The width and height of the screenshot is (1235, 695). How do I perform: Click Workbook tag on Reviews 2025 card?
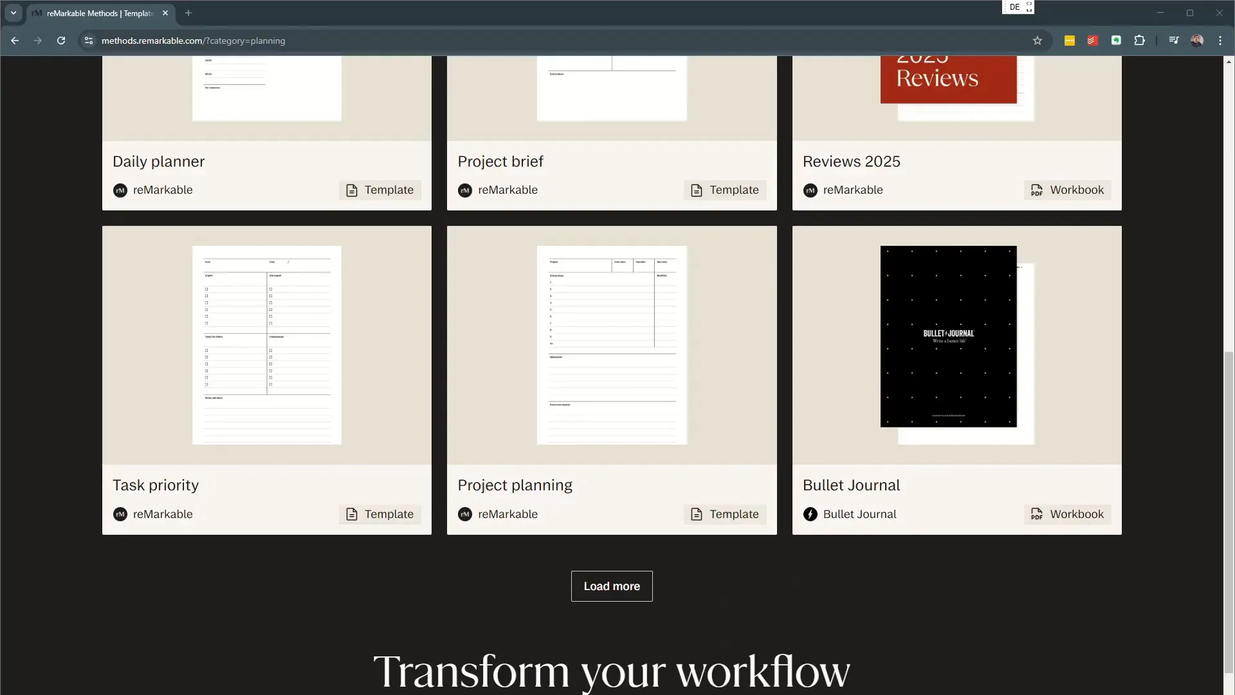click(1068, 190)
